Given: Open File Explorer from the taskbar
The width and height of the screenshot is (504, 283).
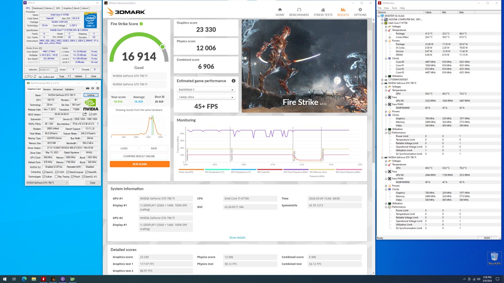Looking at the screenshot, I should (34, 279).
